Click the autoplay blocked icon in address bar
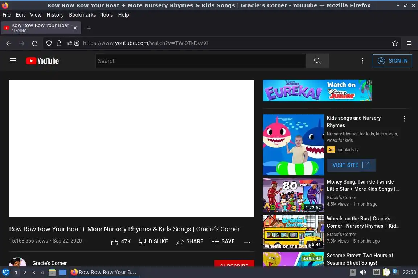The width and height of the screenshot is (418, 278). pyautogui.click(x=77, y=43)
